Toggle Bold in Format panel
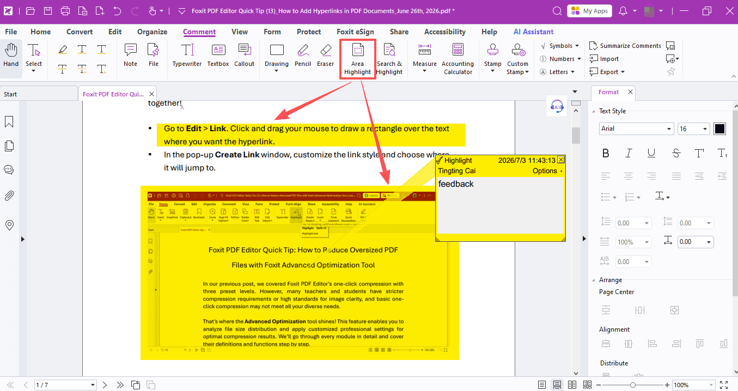Viewport: 738px width, 391px height. pyautogui.click(x=606, y=153)
